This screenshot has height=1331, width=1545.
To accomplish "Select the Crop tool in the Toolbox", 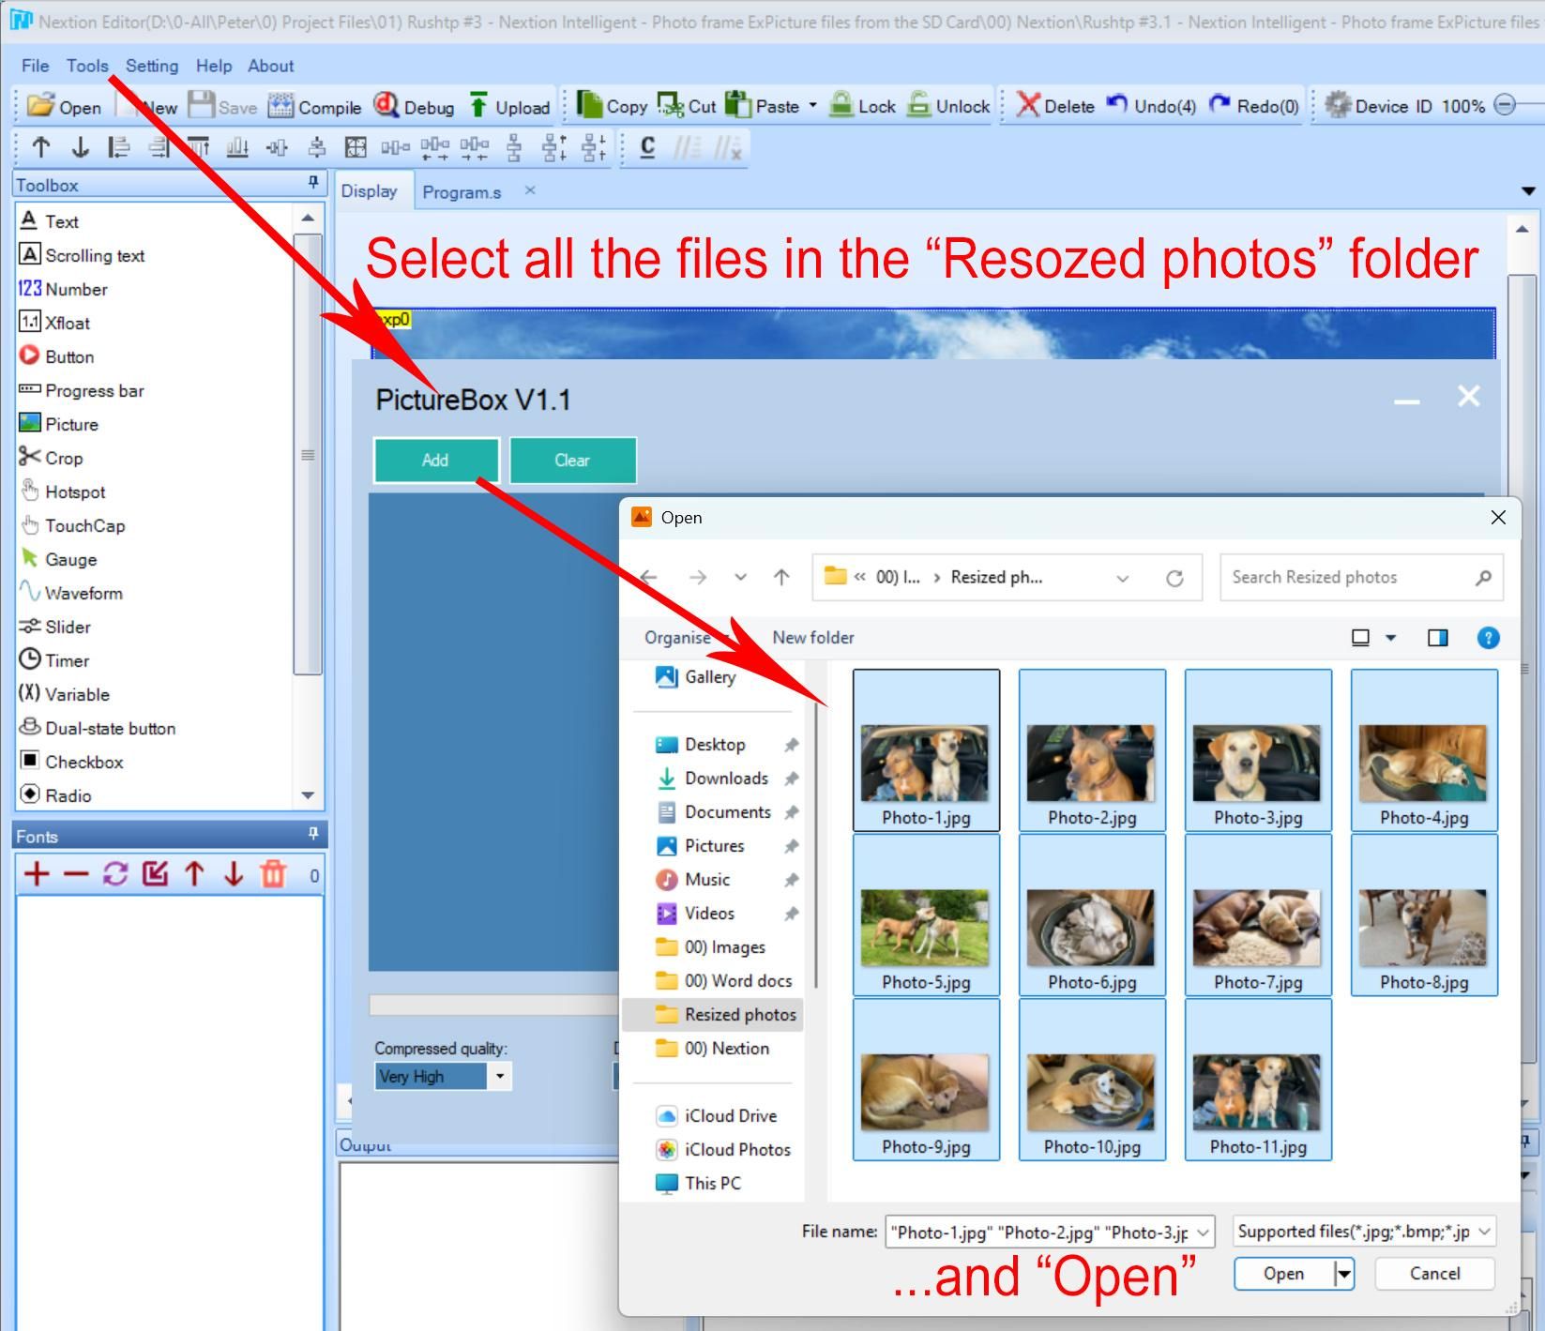I will tap(54, 458).
